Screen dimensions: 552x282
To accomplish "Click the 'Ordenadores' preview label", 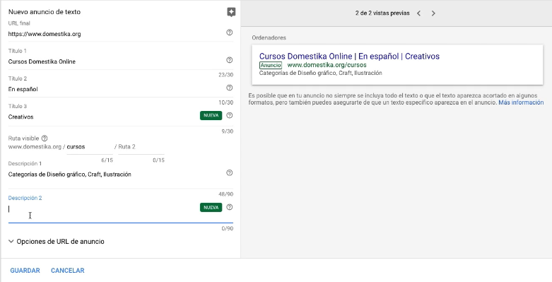I will click(269, 37).
